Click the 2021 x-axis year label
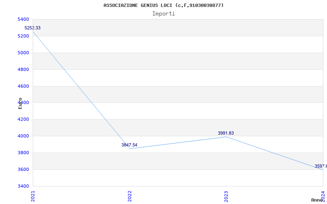The width and height of the screenshot is (327, 204). point(33,196)
